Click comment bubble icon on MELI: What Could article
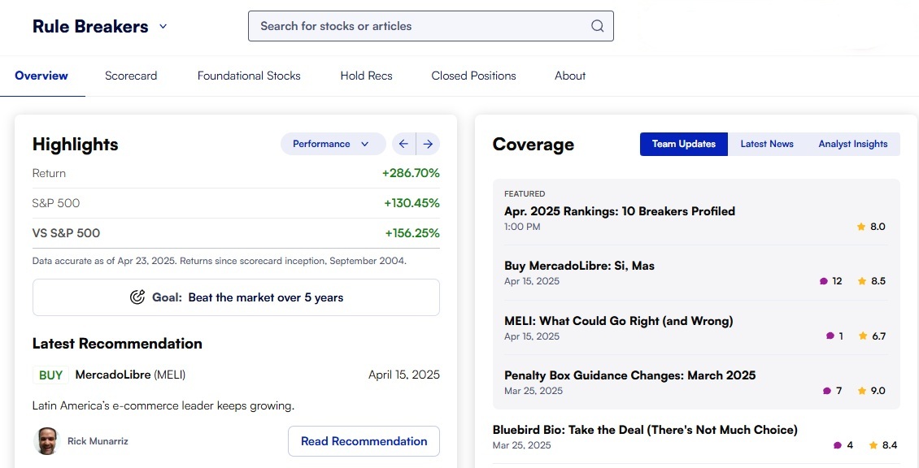Viewport: 919px width, 468px height. click(x=830, y=336)
